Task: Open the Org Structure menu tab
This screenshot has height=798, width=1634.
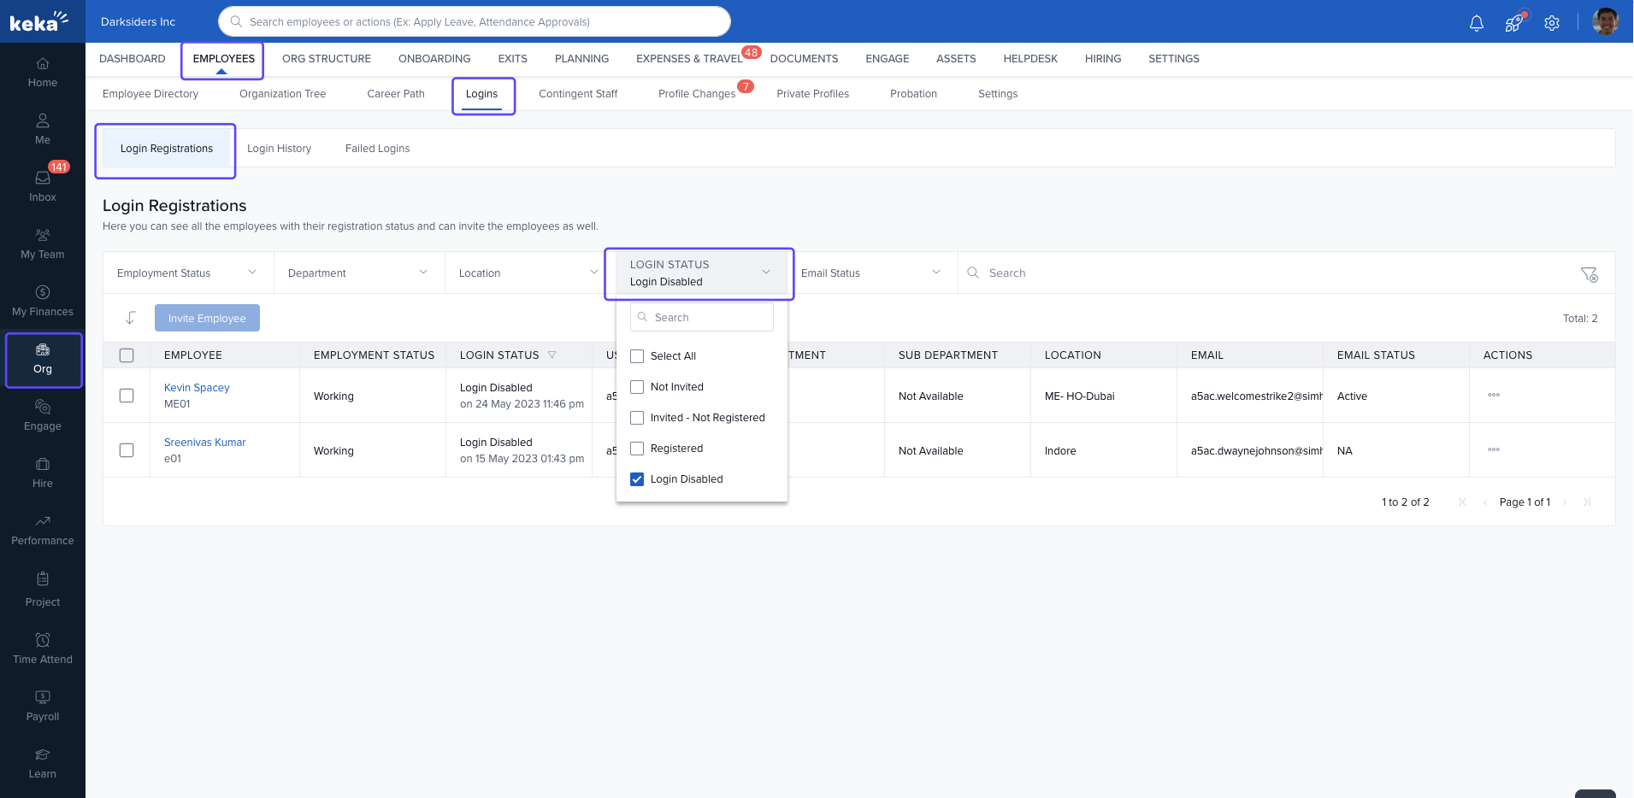Action: click(327, 59)
